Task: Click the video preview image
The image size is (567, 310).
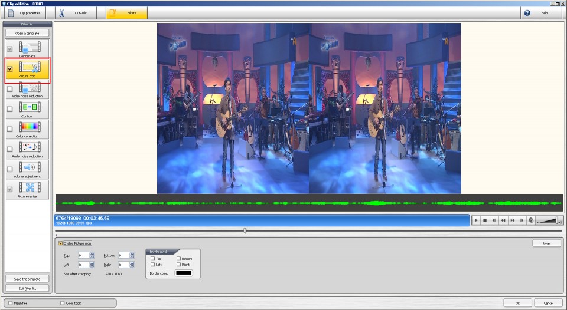Action: click(x=309, y=108)
